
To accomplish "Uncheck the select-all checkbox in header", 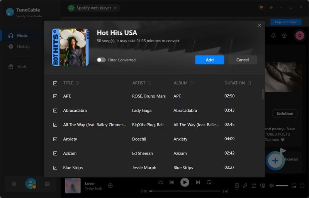I will [55, 83].
